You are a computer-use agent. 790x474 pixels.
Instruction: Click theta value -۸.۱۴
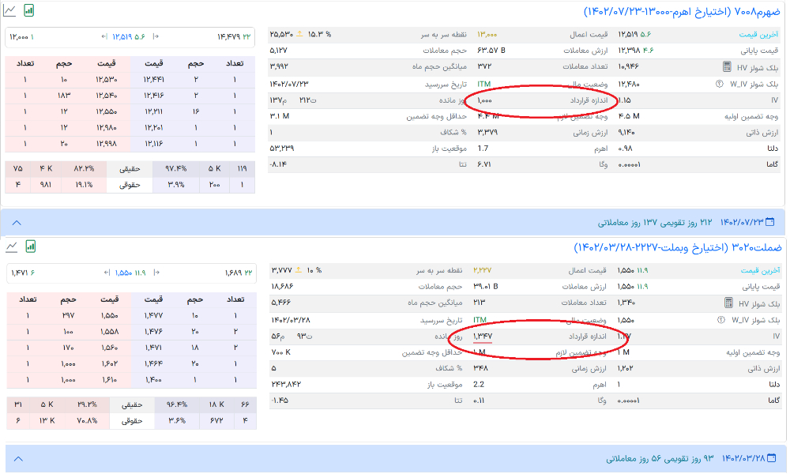click(x=278, y=164)
